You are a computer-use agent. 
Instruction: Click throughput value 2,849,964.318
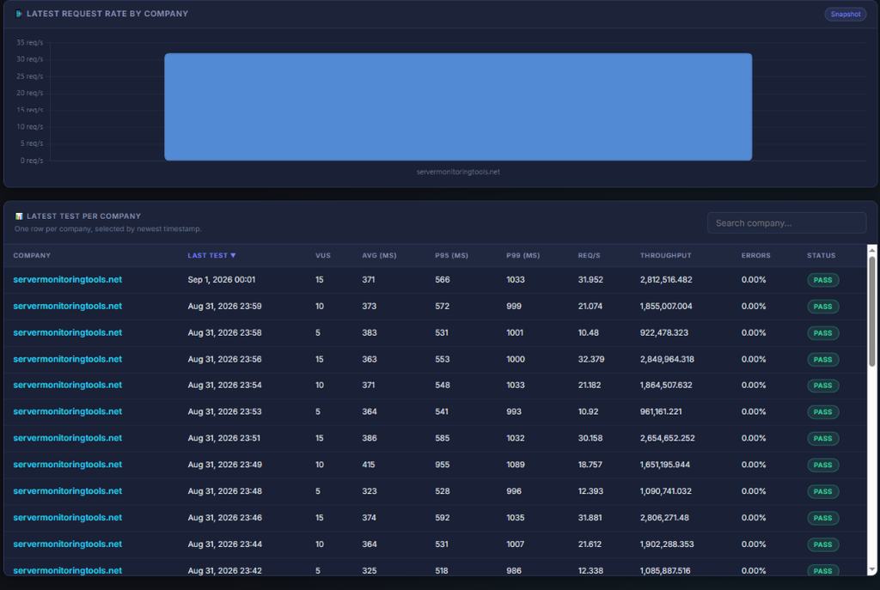coord(667,359)
